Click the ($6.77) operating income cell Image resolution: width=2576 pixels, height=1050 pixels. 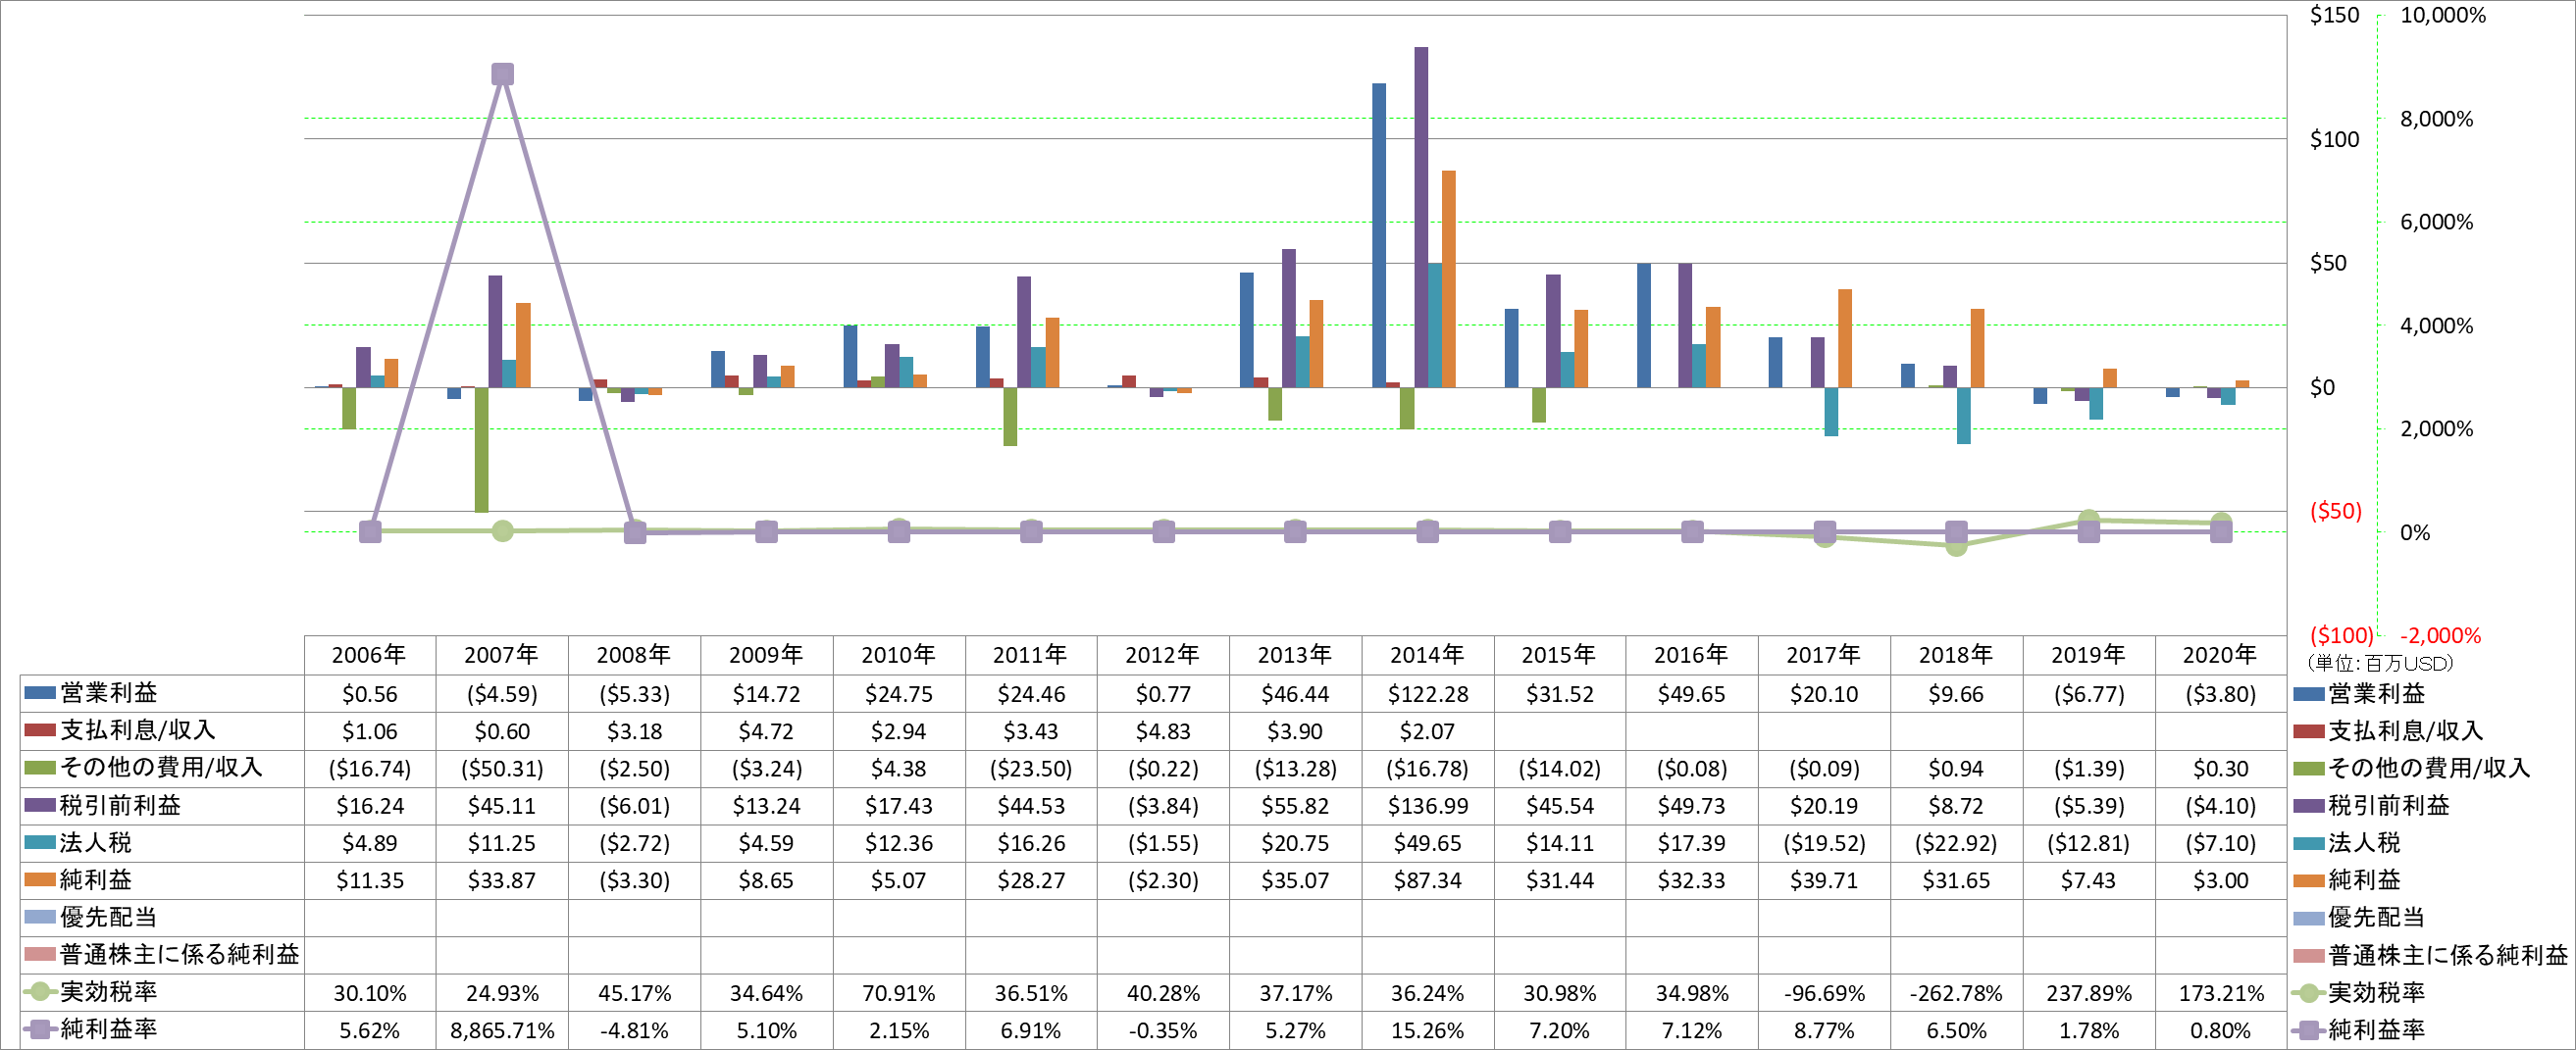(2089, 693)
